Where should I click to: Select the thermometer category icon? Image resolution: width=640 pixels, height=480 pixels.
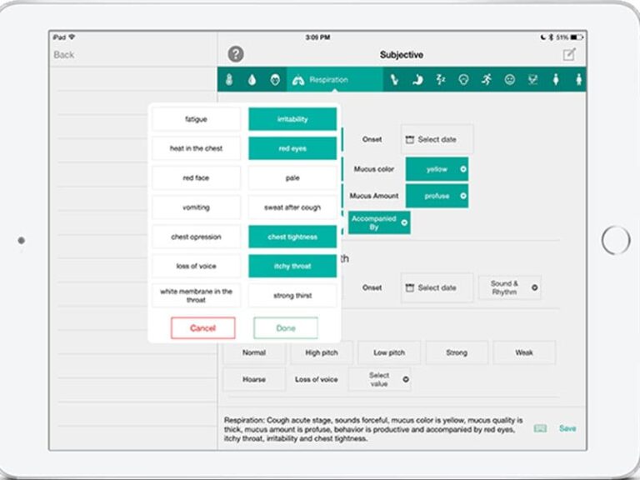pos(229,80)
